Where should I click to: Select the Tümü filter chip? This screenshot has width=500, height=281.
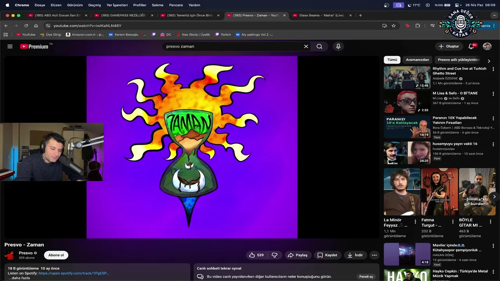(x=392, y=60)
